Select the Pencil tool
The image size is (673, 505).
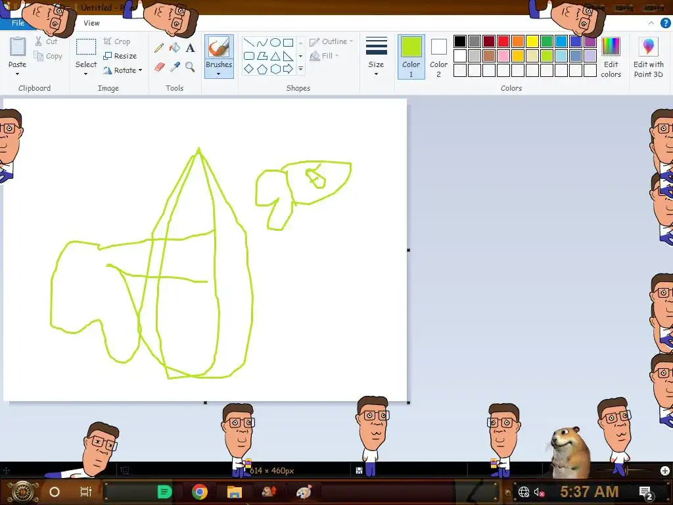[x=159, y=47]
